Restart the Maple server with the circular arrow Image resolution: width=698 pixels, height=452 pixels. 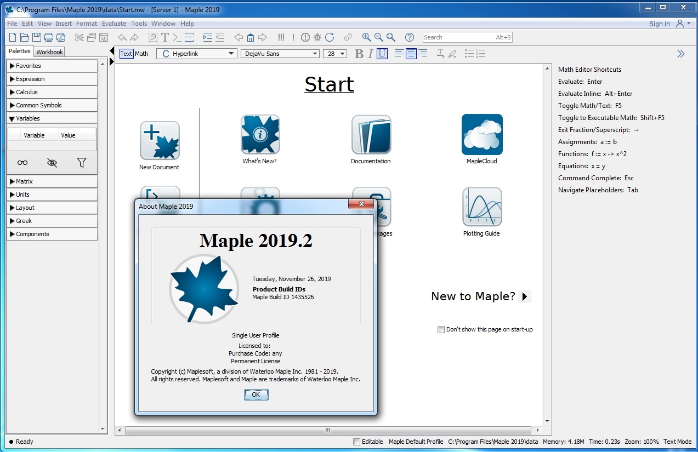pyautogui.click(x=330, y=37)
